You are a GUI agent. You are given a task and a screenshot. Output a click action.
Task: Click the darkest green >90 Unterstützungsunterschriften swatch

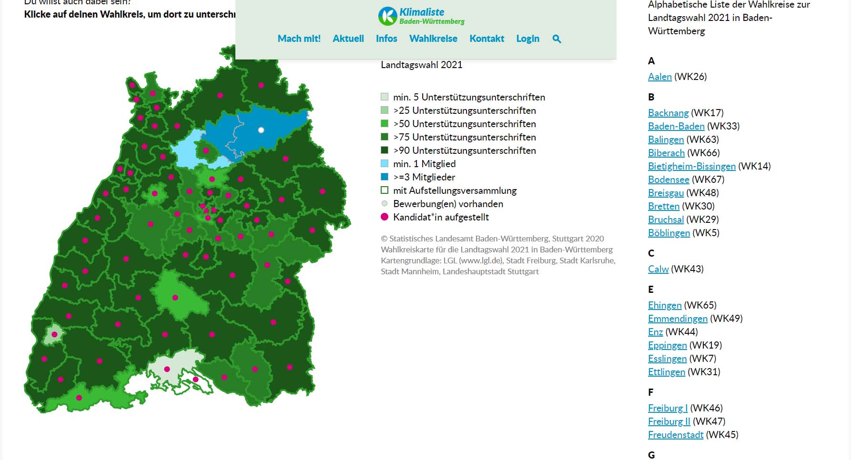click(385, 150)
